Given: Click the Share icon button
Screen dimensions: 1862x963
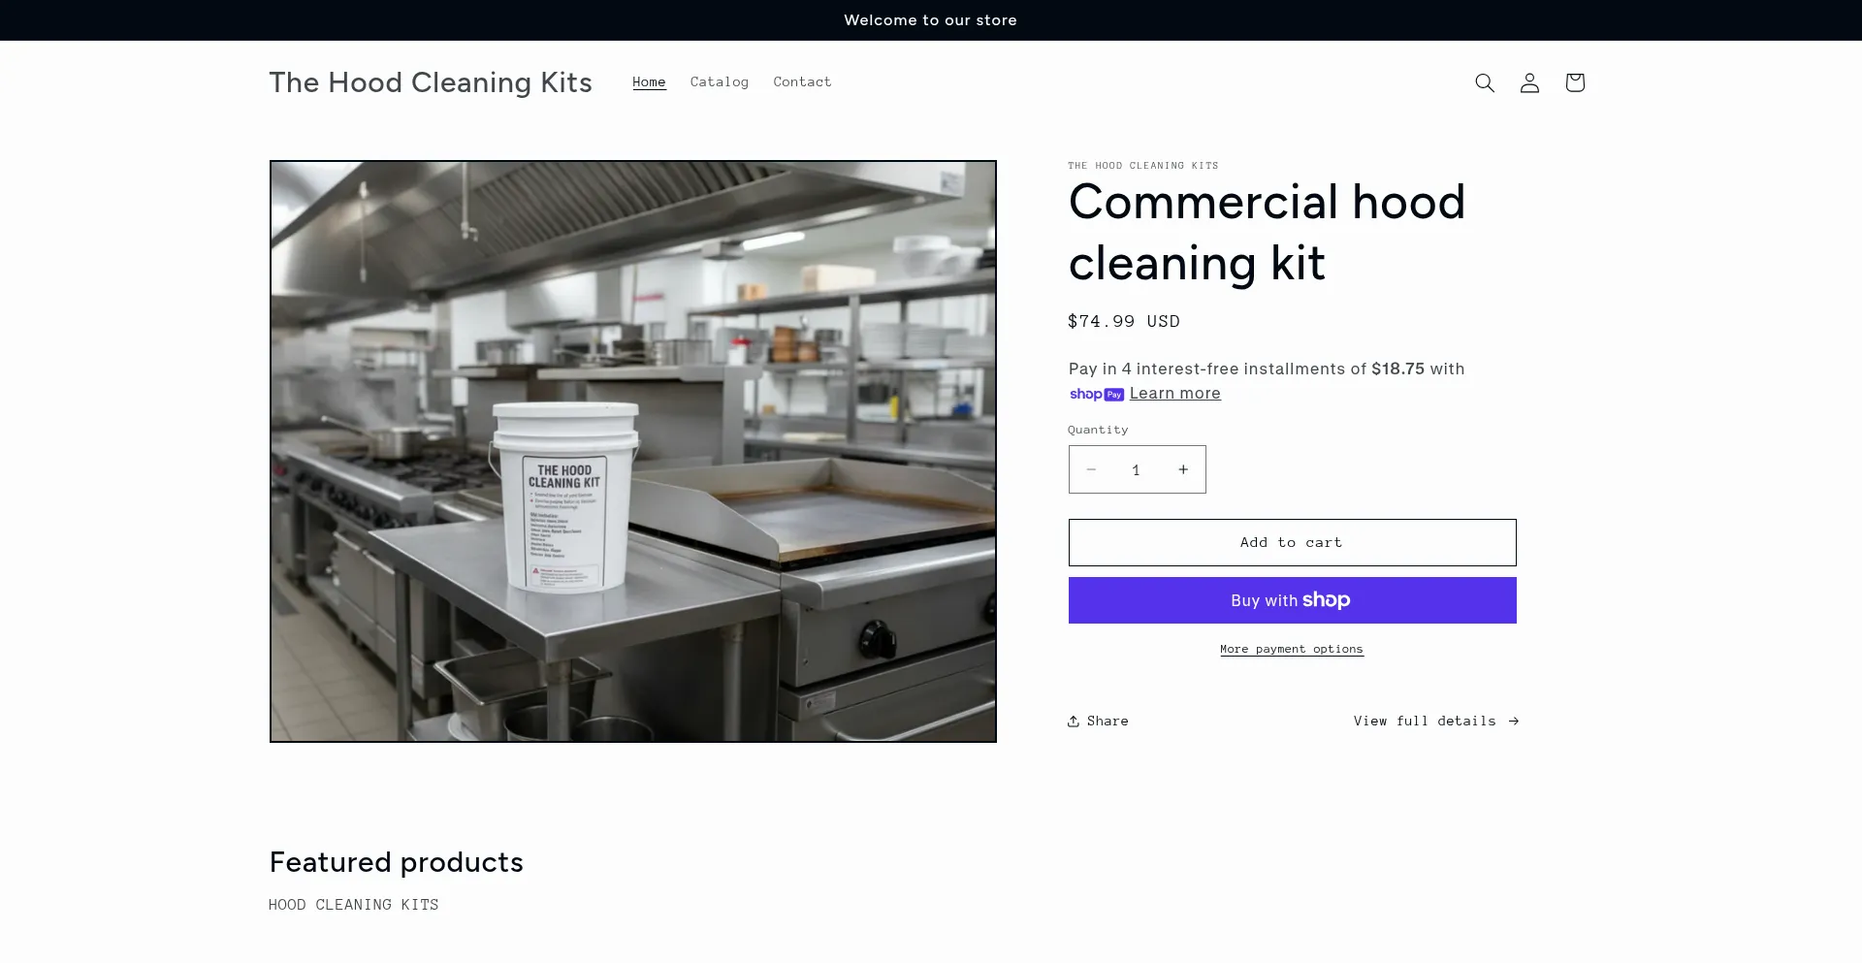Looking at the screenshot, I should (1098, 721).
